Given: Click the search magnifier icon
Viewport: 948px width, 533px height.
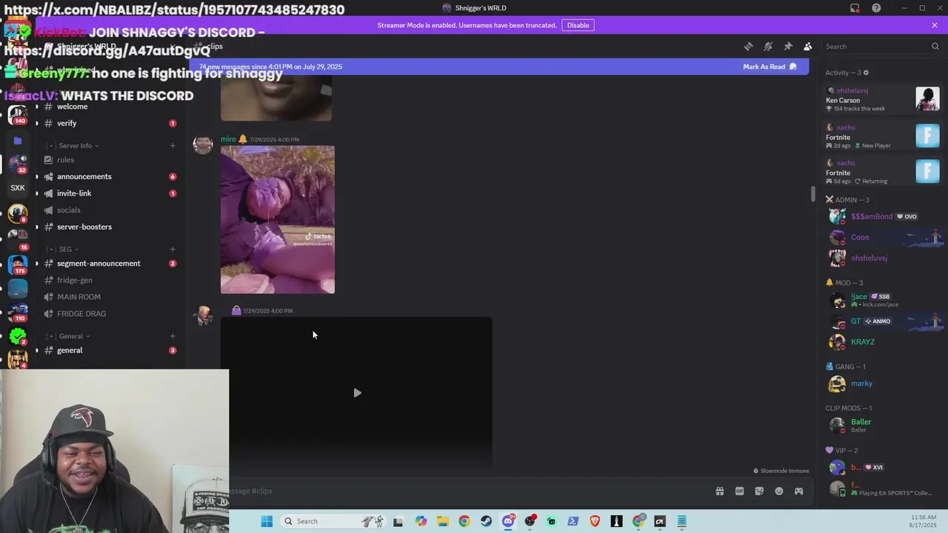Looking at the screenshot, I should tap(935, 47).
